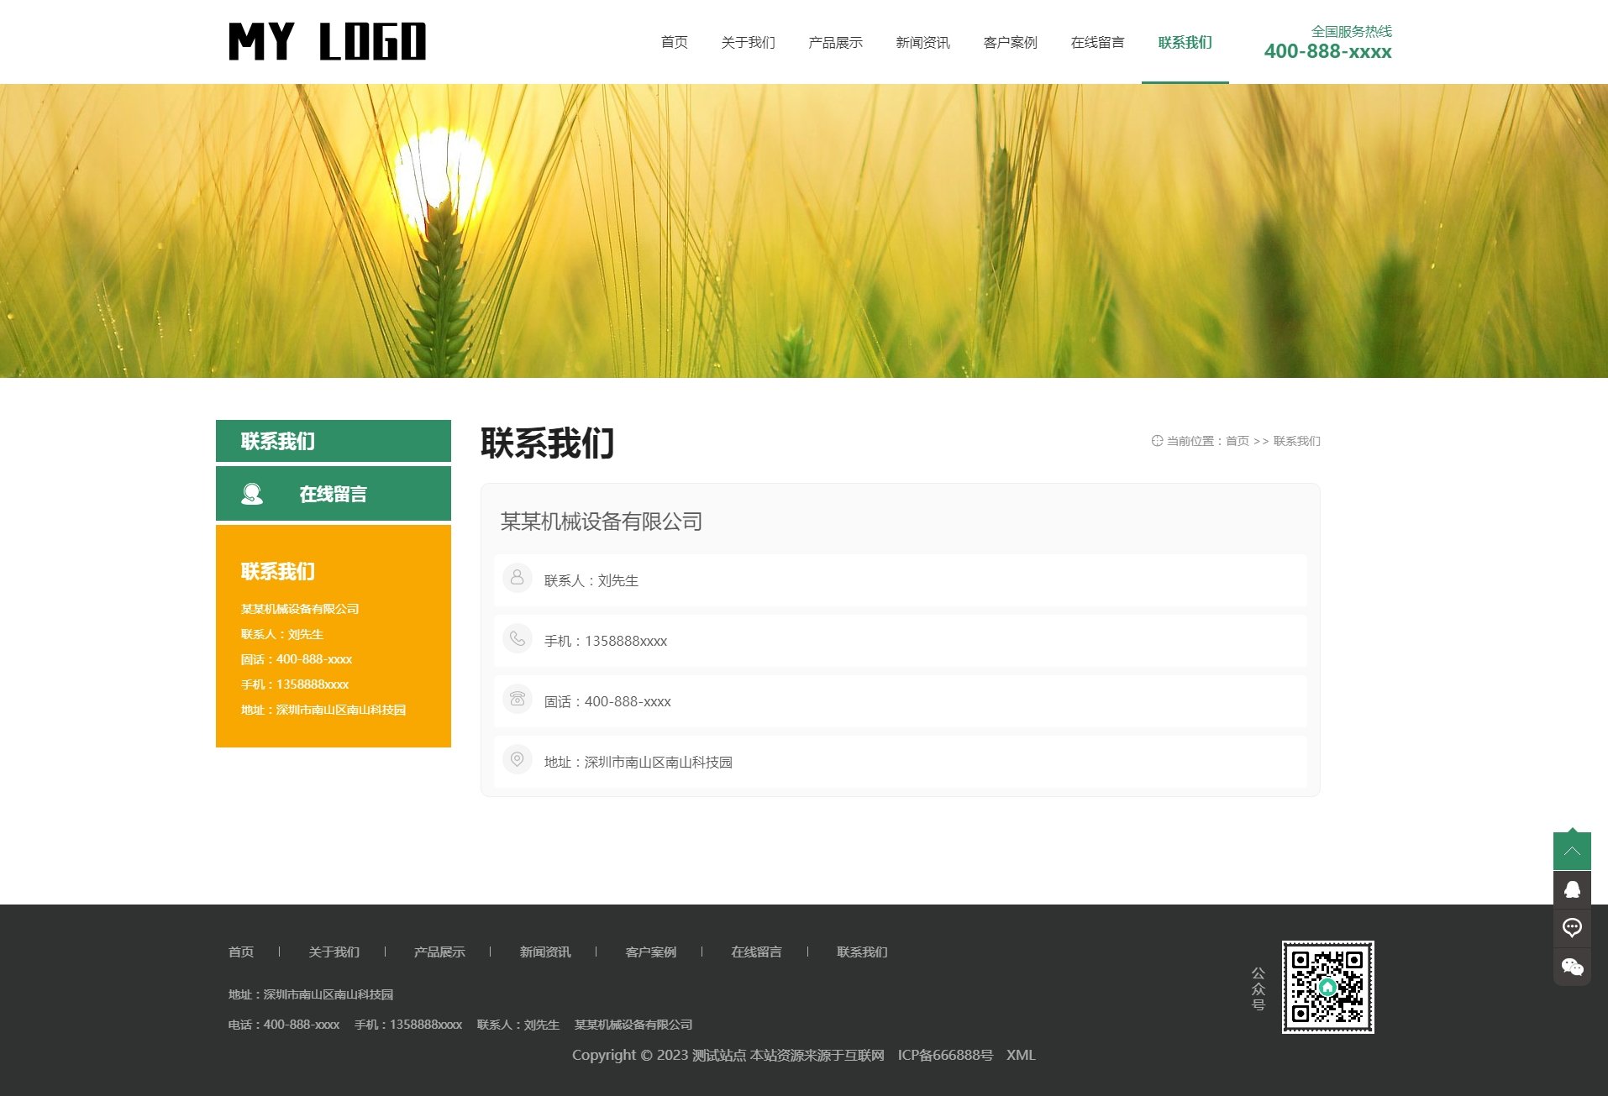Viewport: 1608px width, 1096px height.
Task: Click the phone icon beside 1358888xxxx
Action: pyautogui.click(x=517, y=638)
